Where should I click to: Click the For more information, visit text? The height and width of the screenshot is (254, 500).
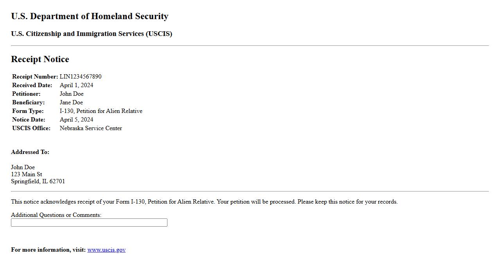[x=48, y=250]
